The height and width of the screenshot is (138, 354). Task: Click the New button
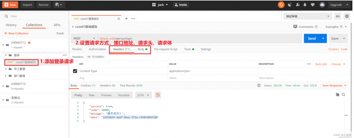(x=10, y=5)
